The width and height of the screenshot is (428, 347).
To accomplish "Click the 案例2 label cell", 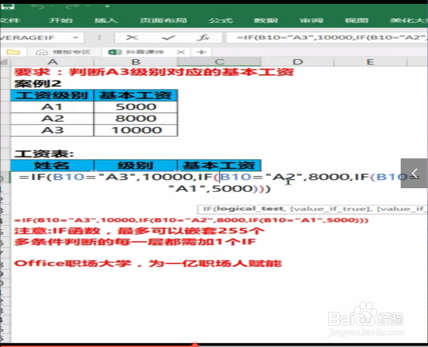I will click(38, 84).
